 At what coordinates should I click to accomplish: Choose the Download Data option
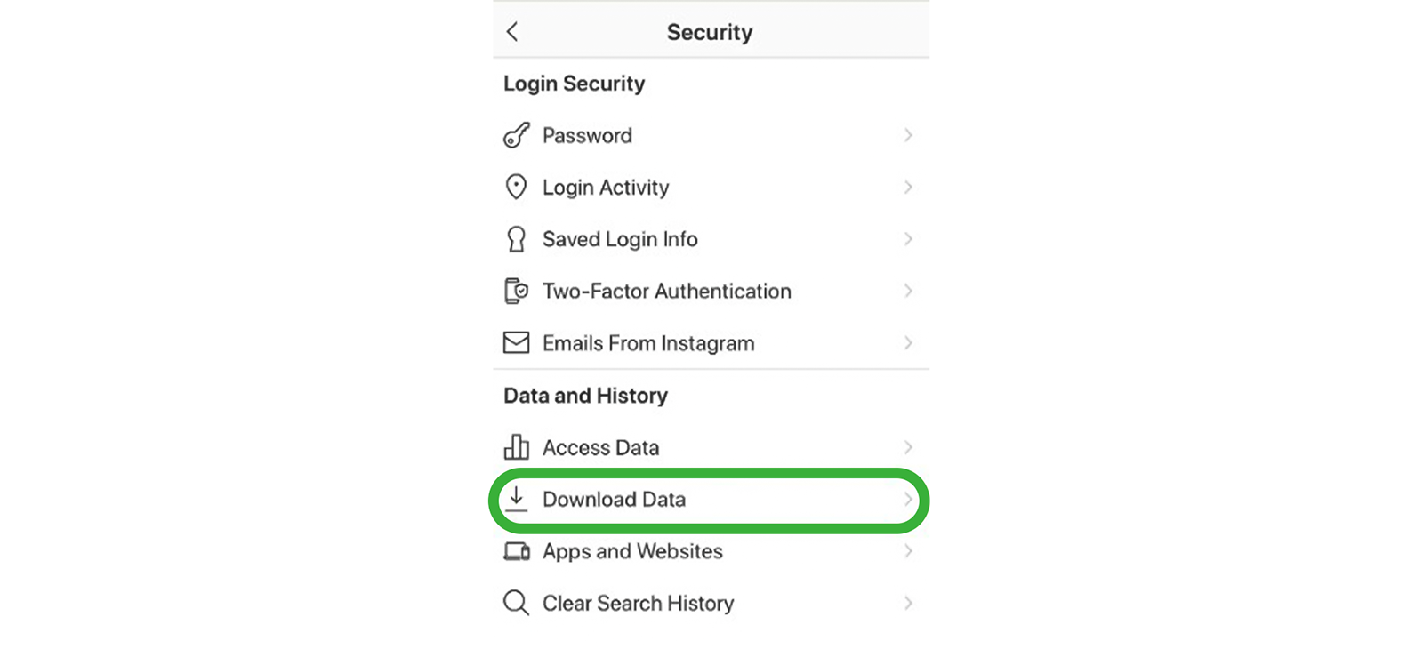614,500
